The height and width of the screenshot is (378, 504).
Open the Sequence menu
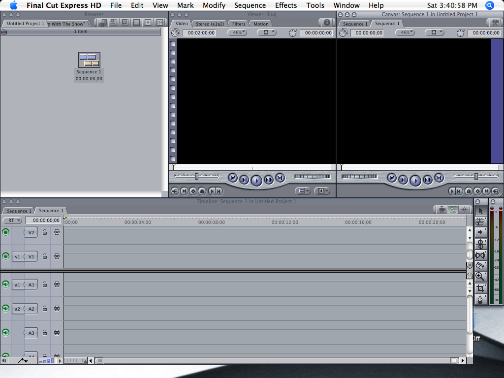coord(250,5)
